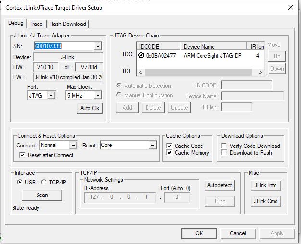Viewport: 301px width, 244px height.
Task: Click the Apply button
Action: pyautogui.click(x=277, y=233)
